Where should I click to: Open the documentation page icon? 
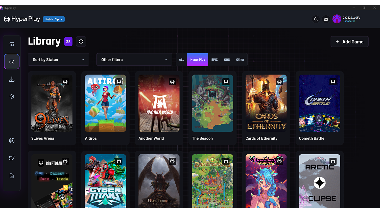coord(12,175)
